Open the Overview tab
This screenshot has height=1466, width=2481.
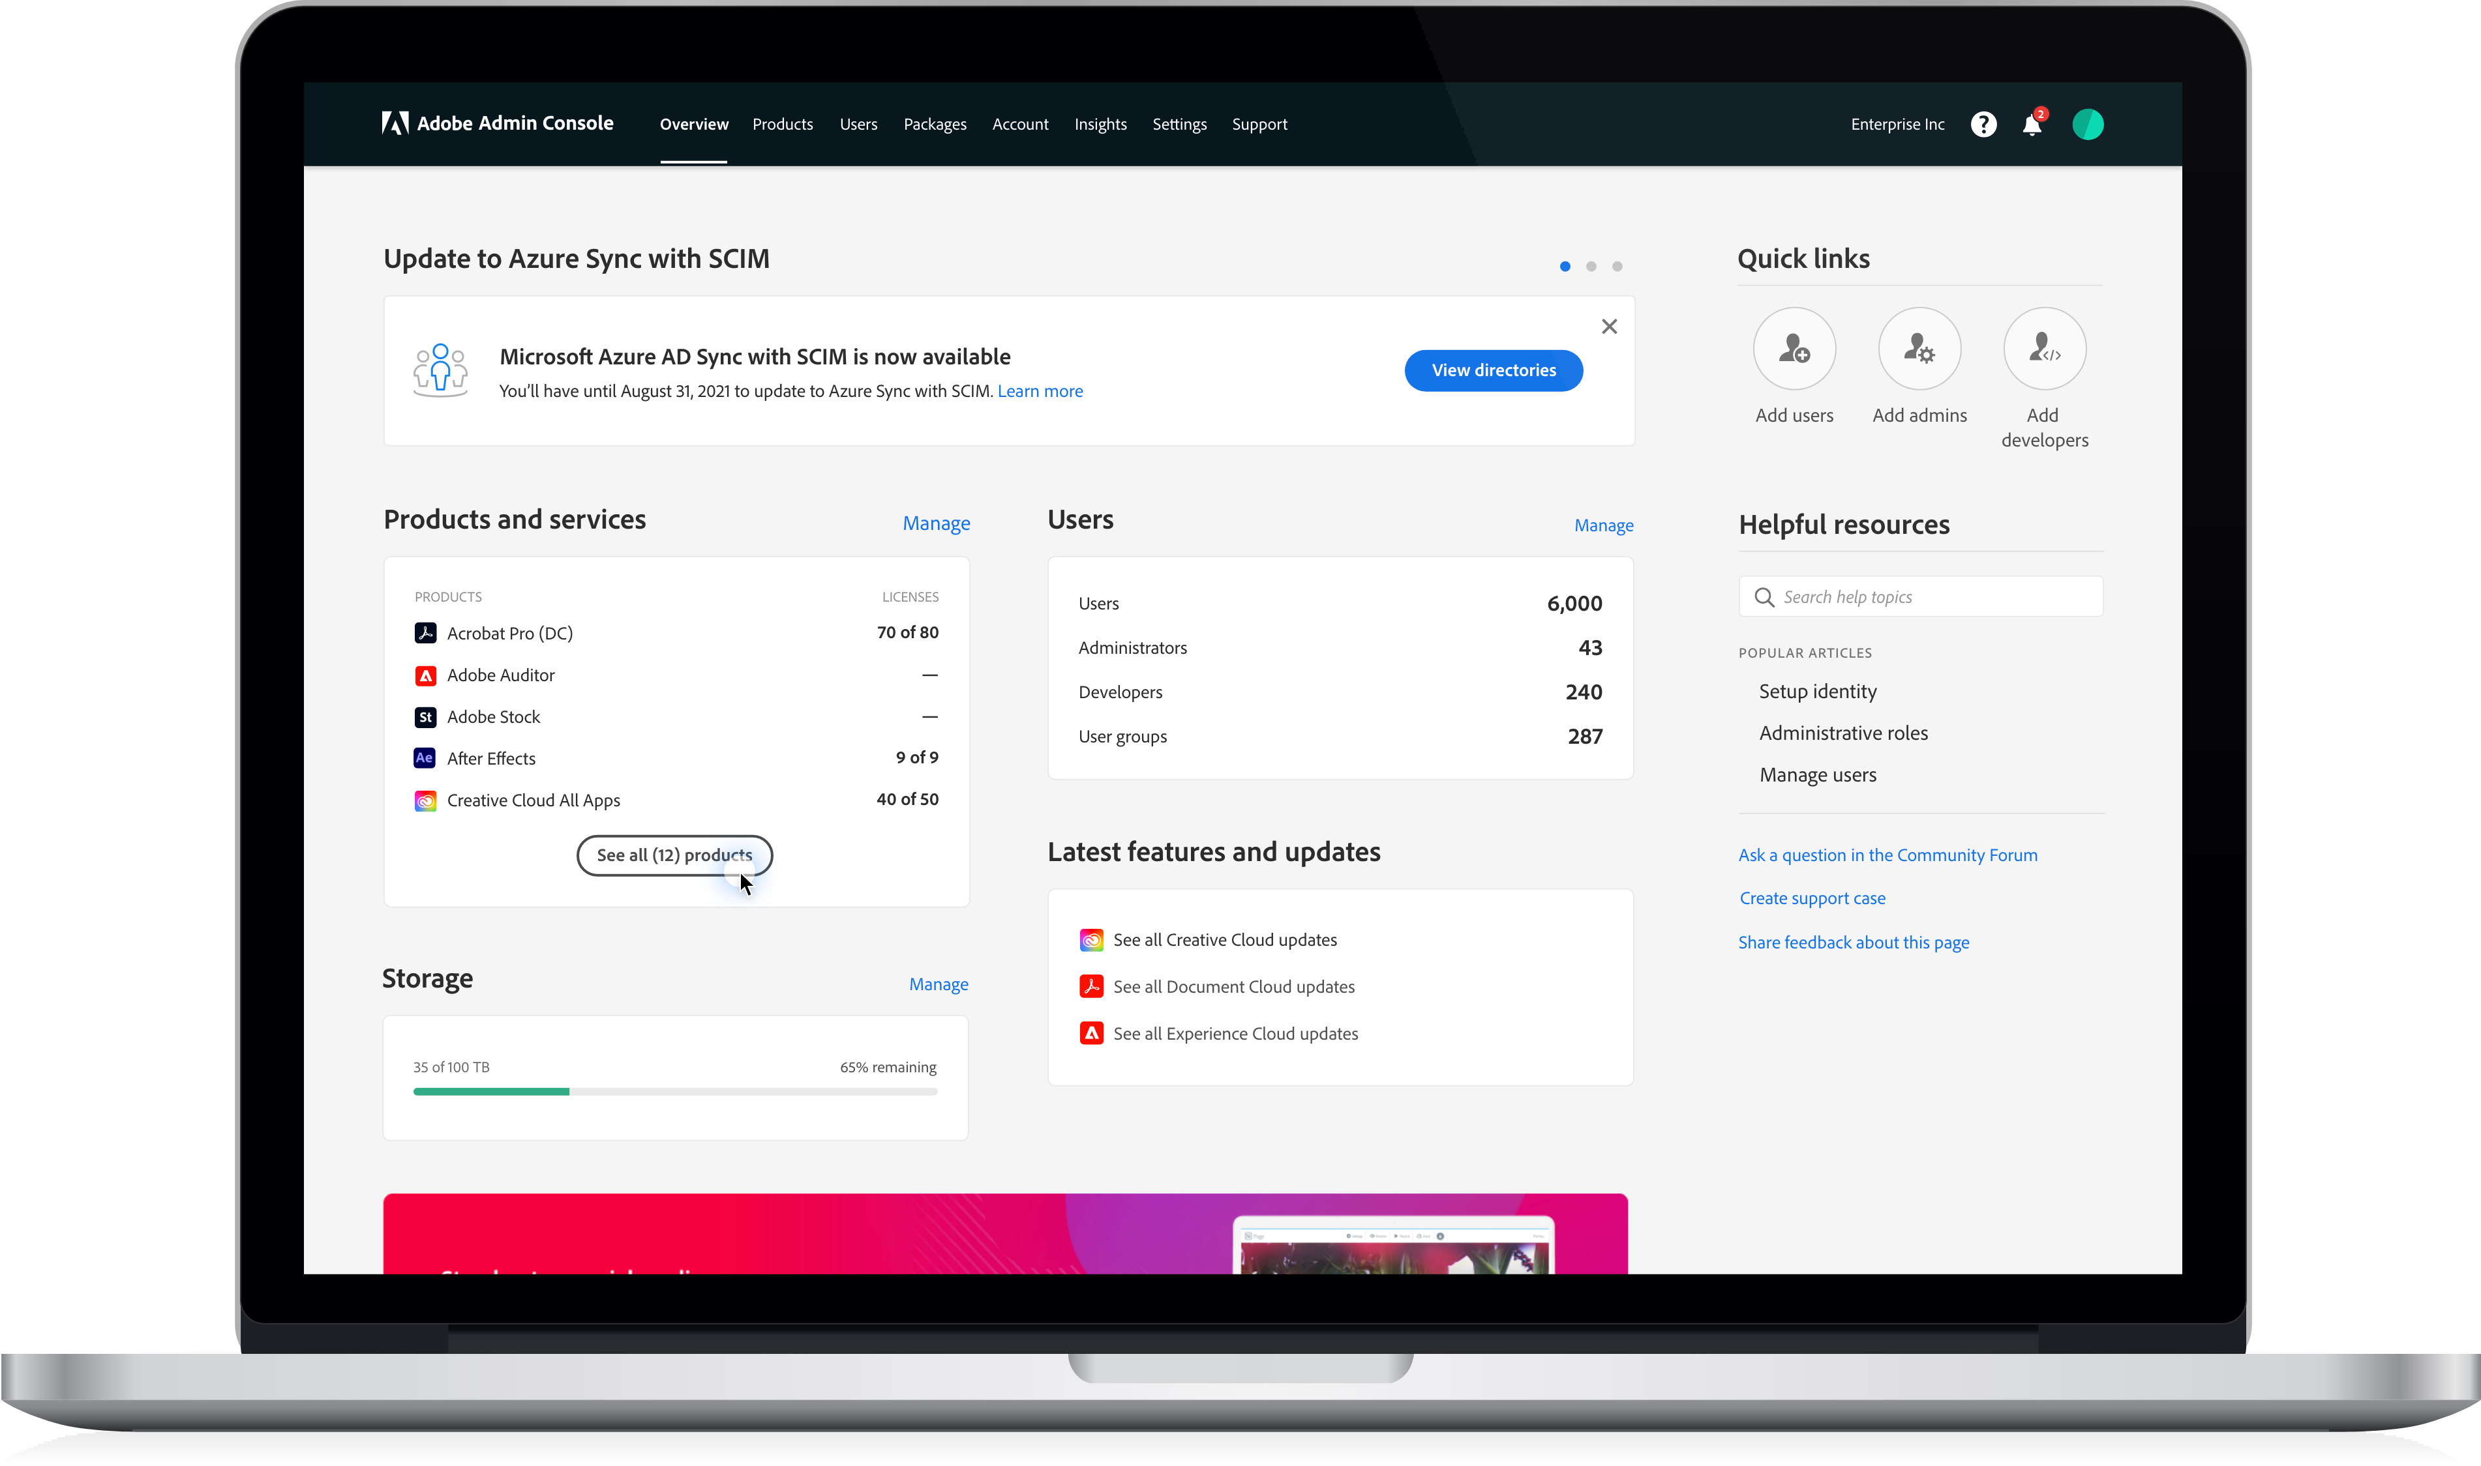694,125
